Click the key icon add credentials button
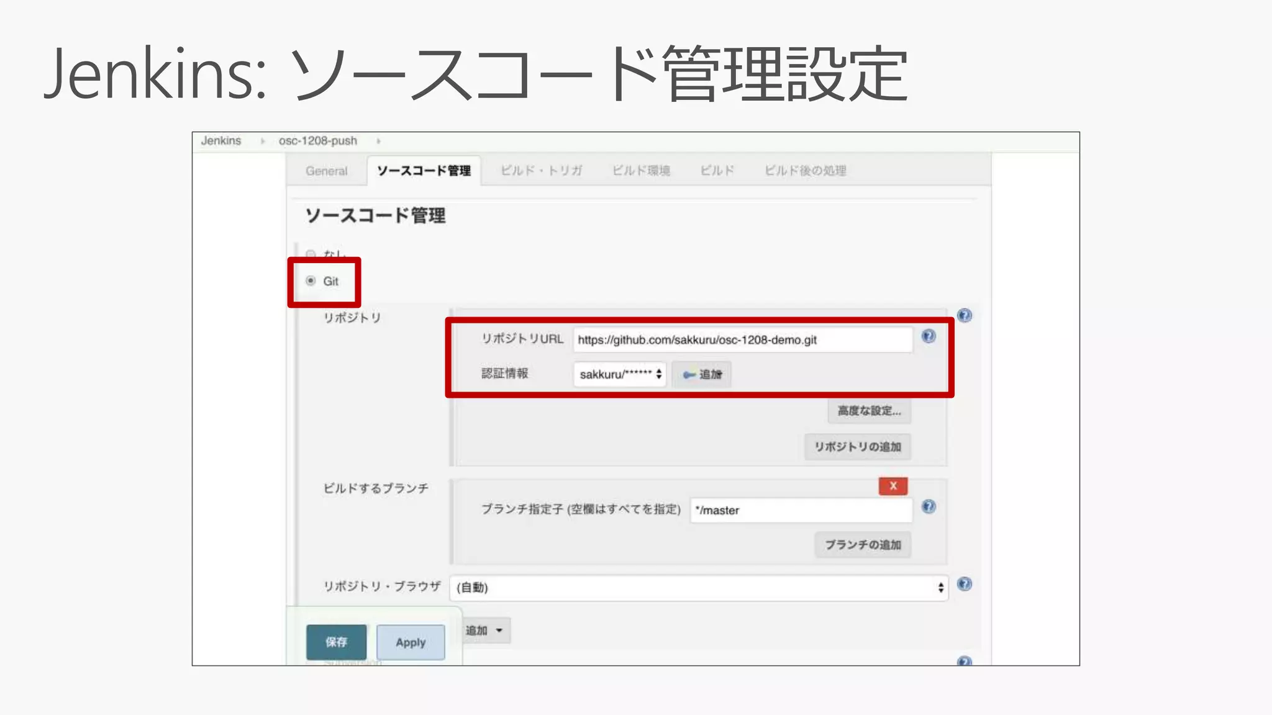 click(x=702, y=374)
